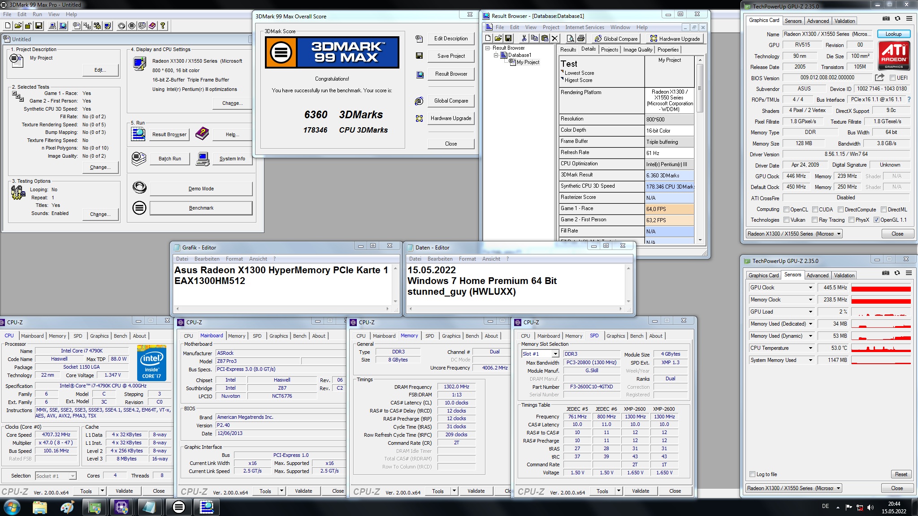Click the System Info button
918x516 pixels.
[232, 159]
